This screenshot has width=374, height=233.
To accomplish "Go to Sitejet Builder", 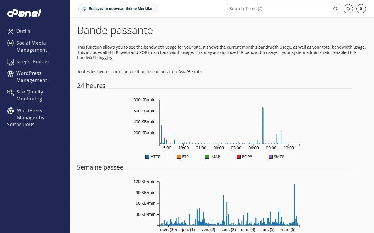I will [x=33, y=61].
